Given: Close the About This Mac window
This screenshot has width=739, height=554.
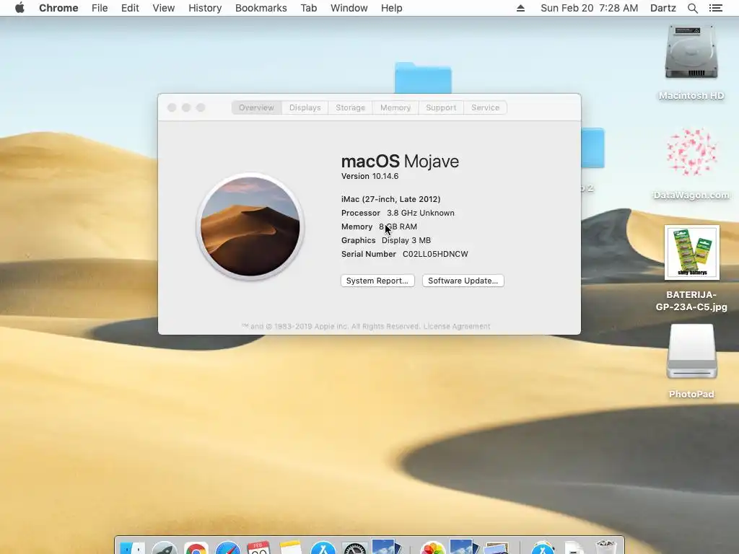Looking at the screenshot, I should 172,107.
